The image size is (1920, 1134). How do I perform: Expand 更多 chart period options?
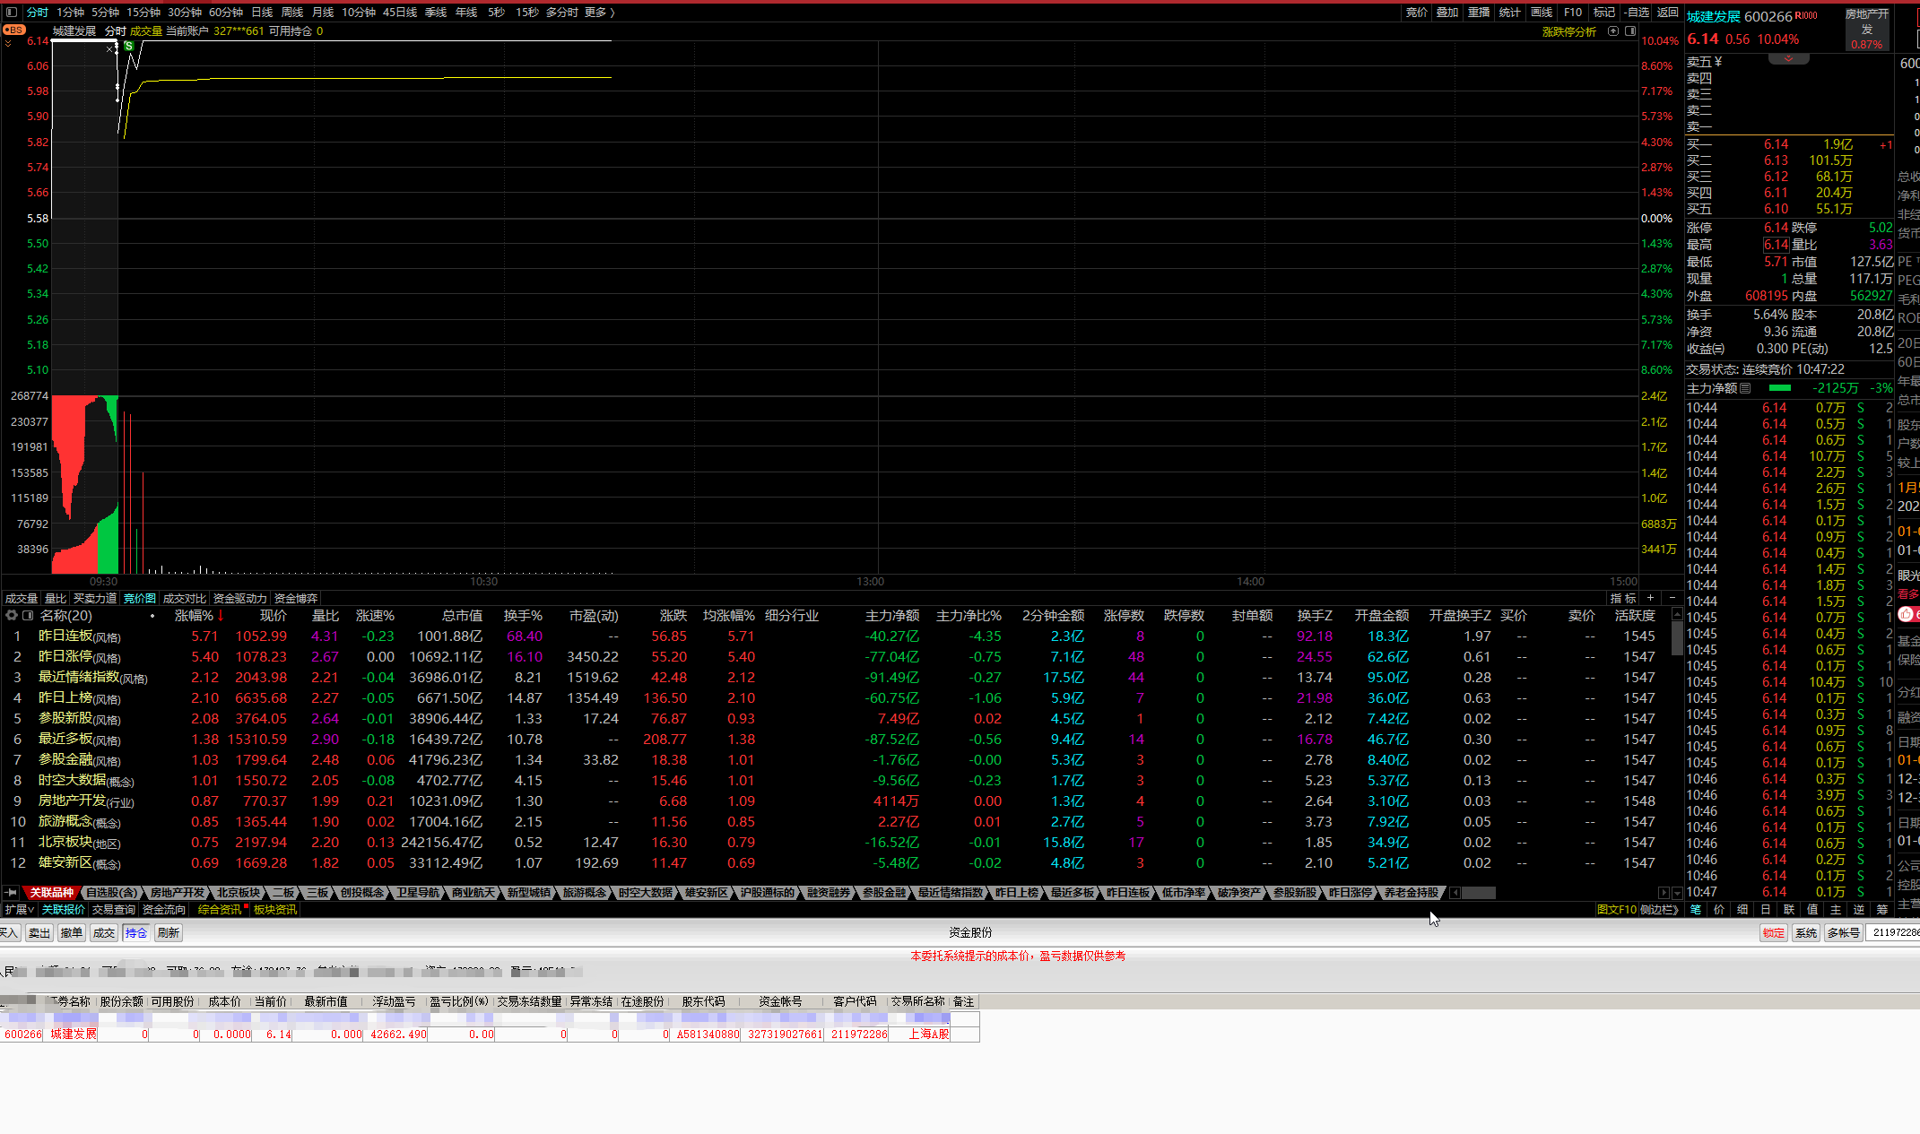[599, 13]
